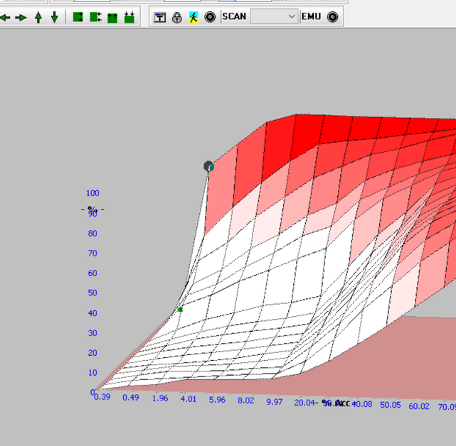456x446 pixels.
Task: Click the padlock icon in toolbar
Action: (x=177, y=17)
